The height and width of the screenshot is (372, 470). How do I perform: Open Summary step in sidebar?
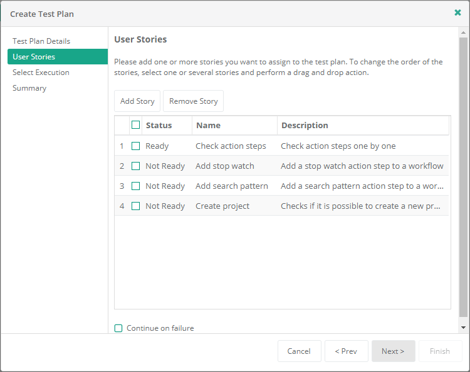coord(29,88)
